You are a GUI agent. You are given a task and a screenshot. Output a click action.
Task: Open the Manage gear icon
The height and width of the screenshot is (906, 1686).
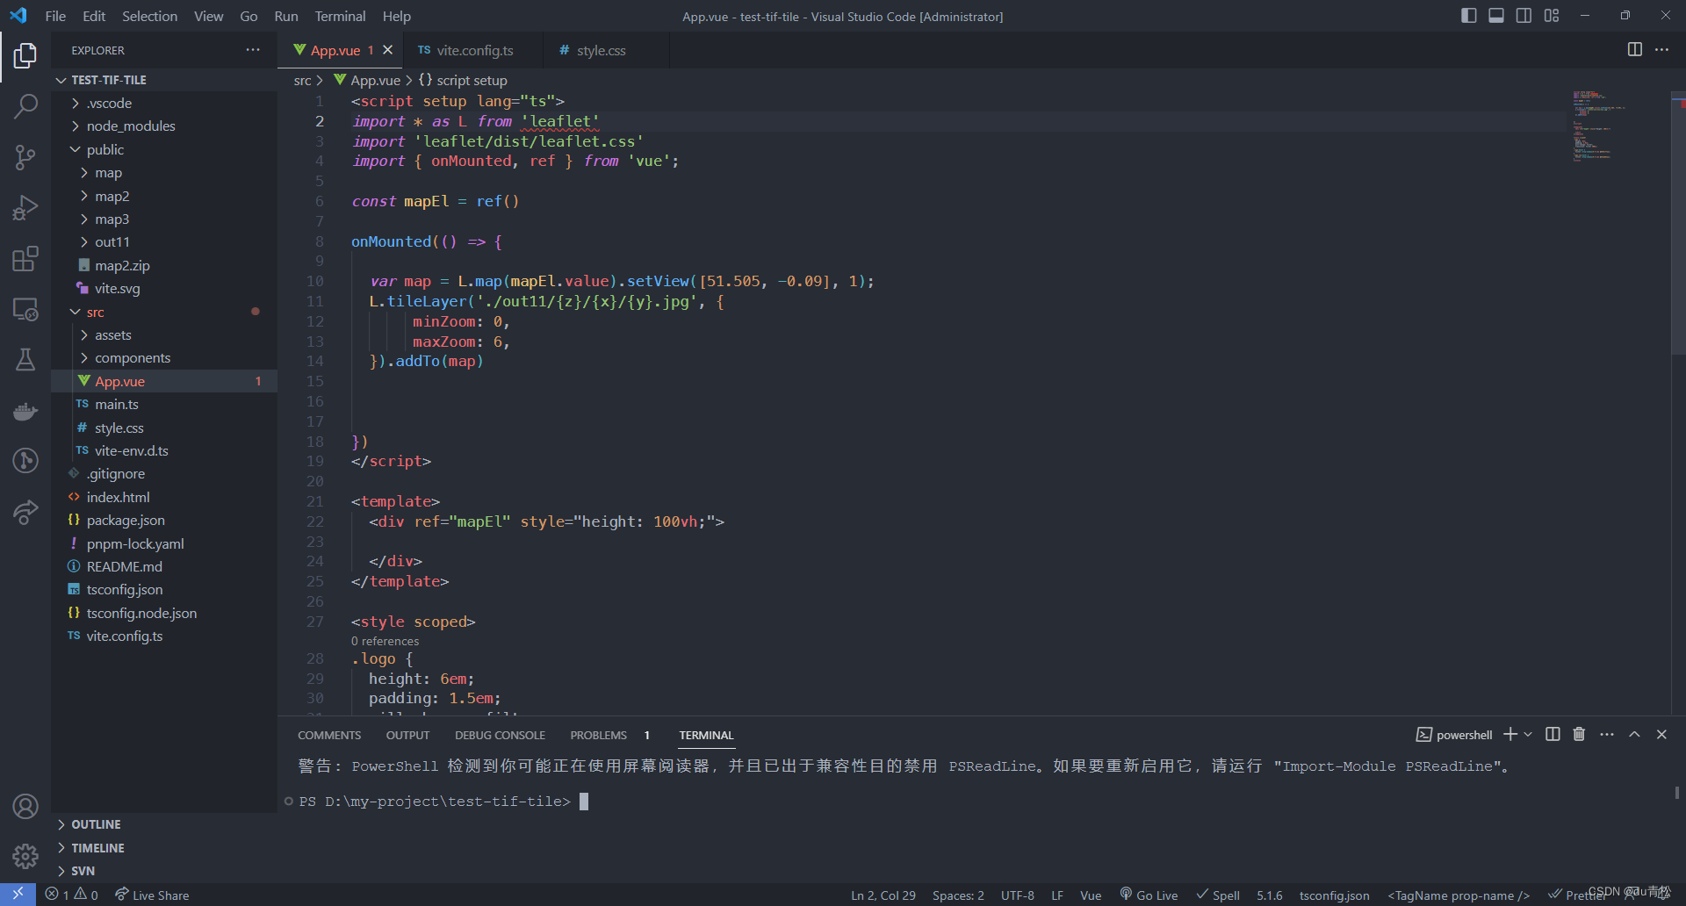25,856
